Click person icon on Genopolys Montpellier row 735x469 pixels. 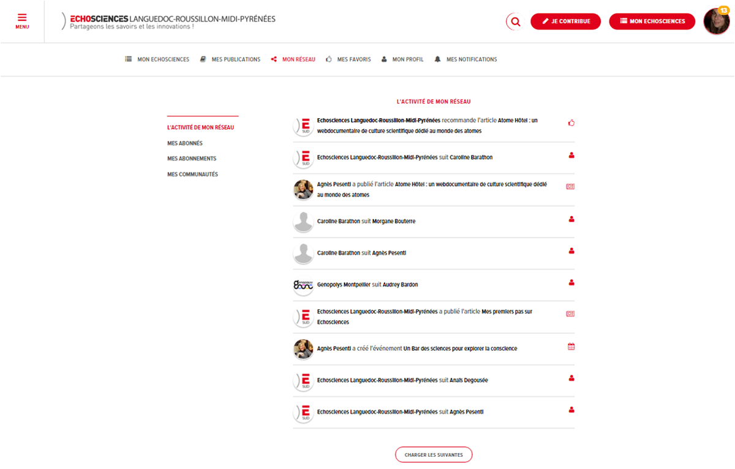click(571, 282)
